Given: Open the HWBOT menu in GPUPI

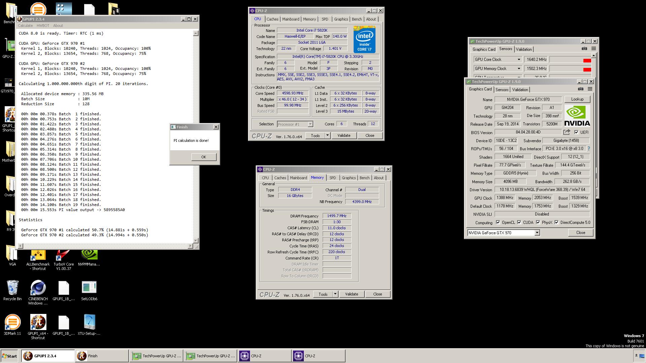Looking at the screenshot, I should click(x=43, y=26).
